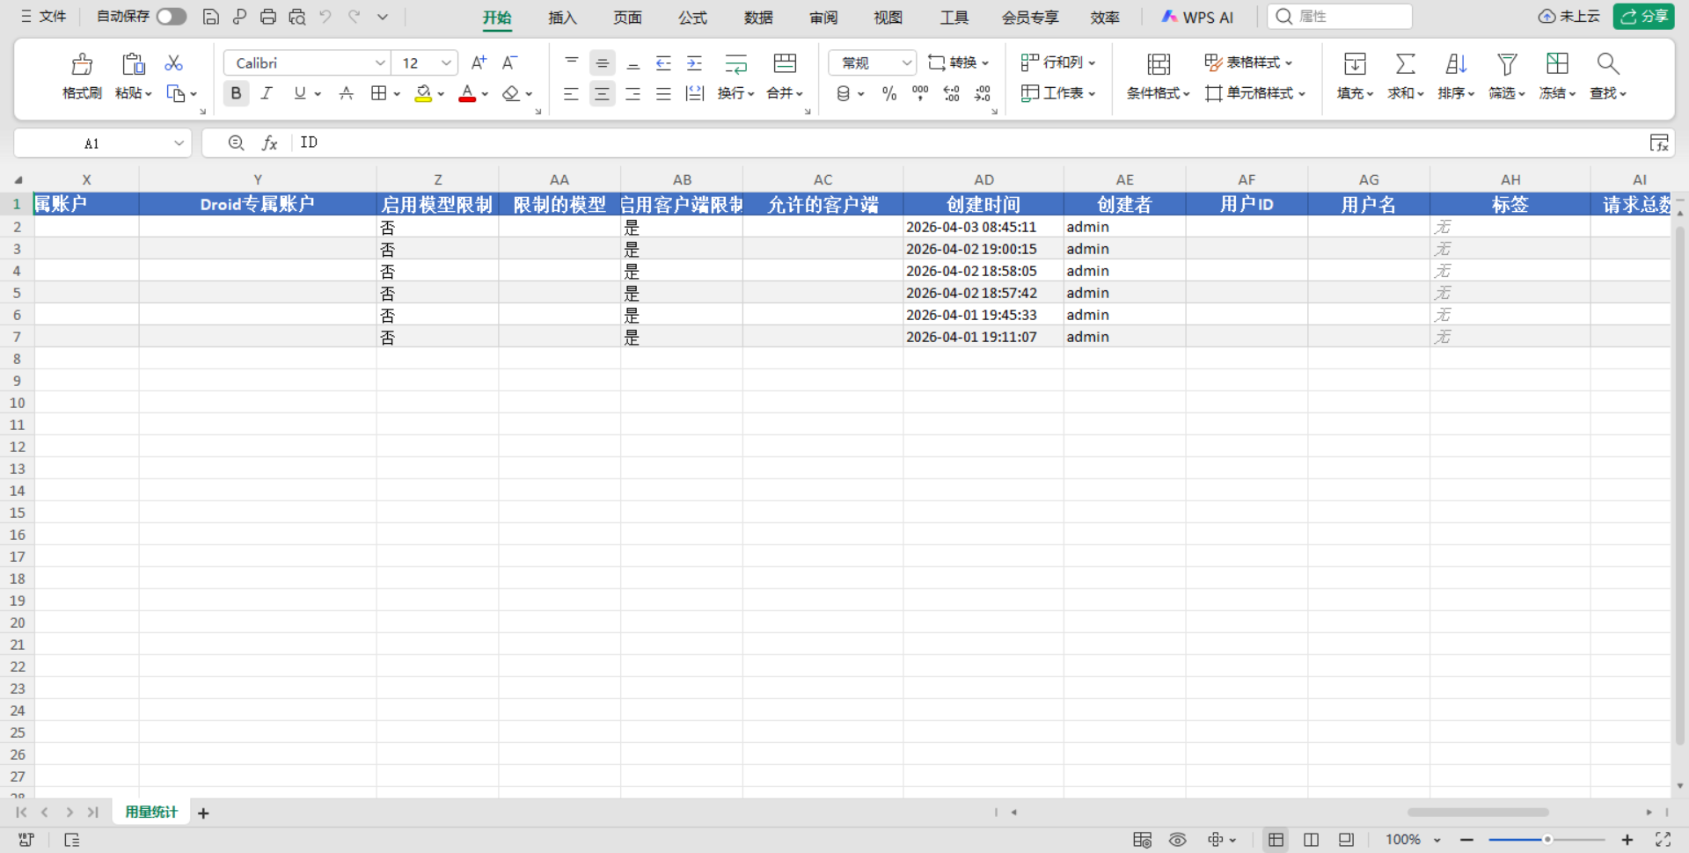Click the Merge cells icon
Viewport: 1689px width, 853px height.
click(785, 63)
